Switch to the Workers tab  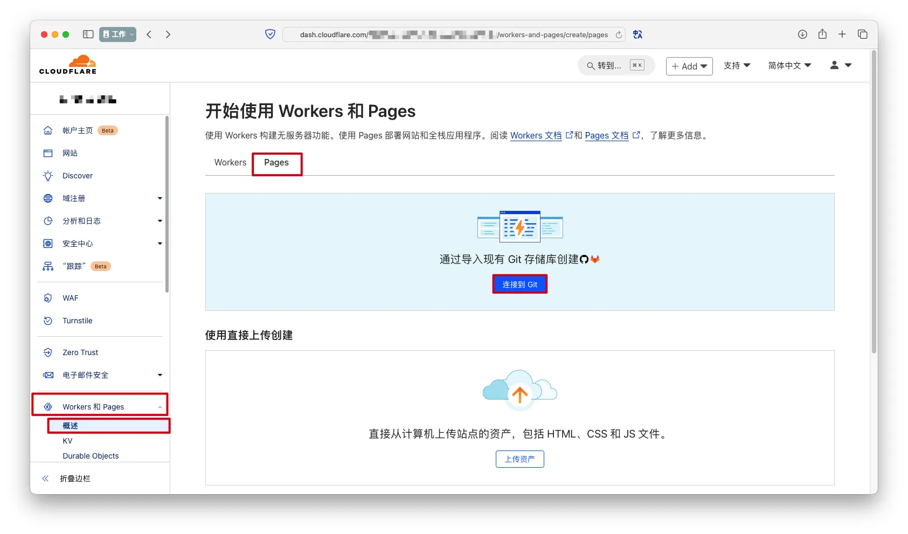230,163
